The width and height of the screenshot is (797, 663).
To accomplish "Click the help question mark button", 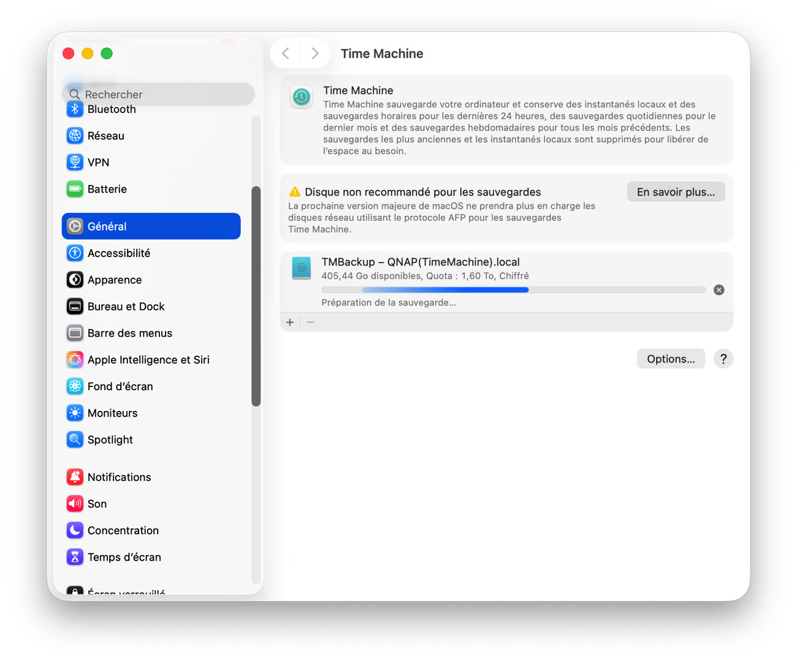I will (723, 358).
